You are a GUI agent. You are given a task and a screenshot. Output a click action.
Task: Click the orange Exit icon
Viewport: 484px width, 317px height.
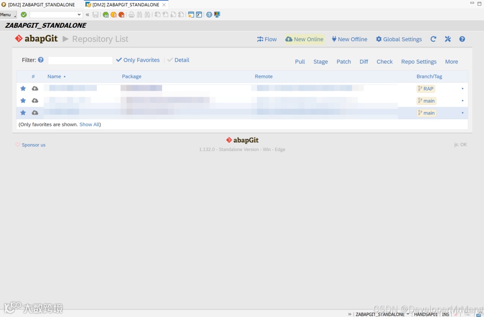click(113, 14)
